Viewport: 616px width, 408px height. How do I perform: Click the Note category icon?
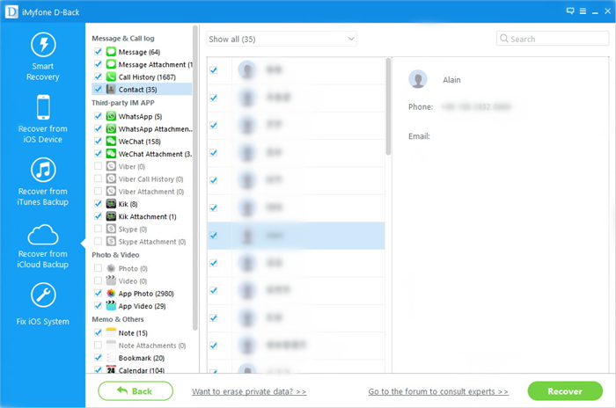point(111,332)
